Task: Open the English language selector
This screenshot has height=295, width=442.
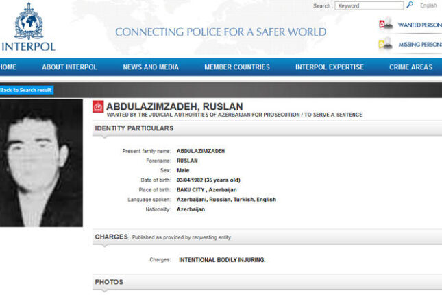Action: 428,5
